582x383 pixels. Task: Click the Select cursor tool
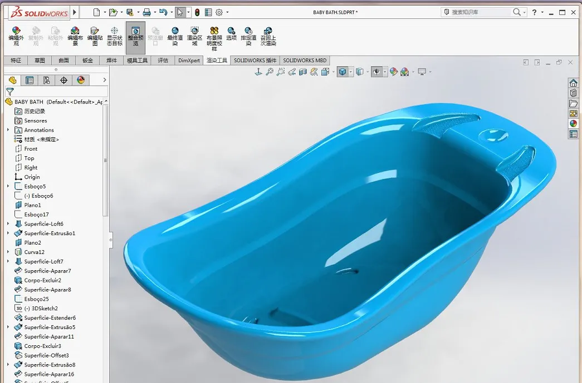pos(180,12)
